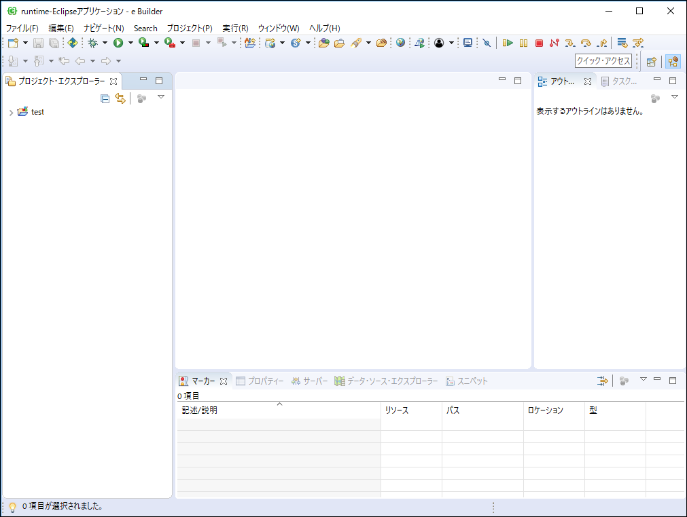Image resolution: width=687 pixels, height=517 pixels.
Task: Click the Step Return icon
Action: click(602, 43)
